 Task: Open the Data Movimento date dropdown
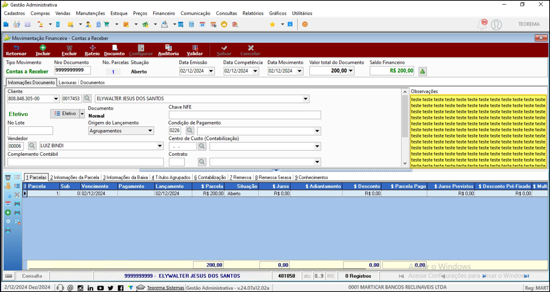300,71
